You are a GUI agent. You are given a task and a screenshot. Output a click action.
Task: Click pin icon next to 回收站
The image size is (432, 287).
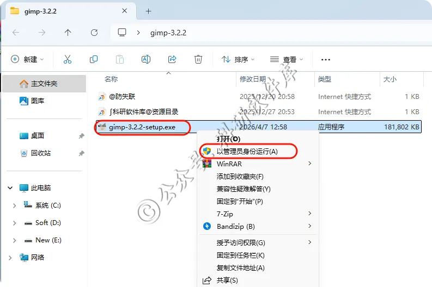click(x=82, y=153)
